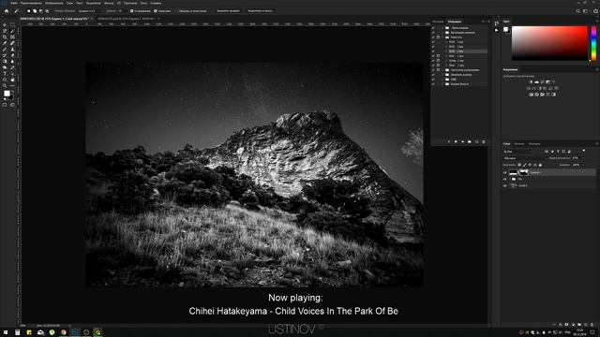Lock all attributes of the layer
600x337 pixels.
(x=540, y=165)
